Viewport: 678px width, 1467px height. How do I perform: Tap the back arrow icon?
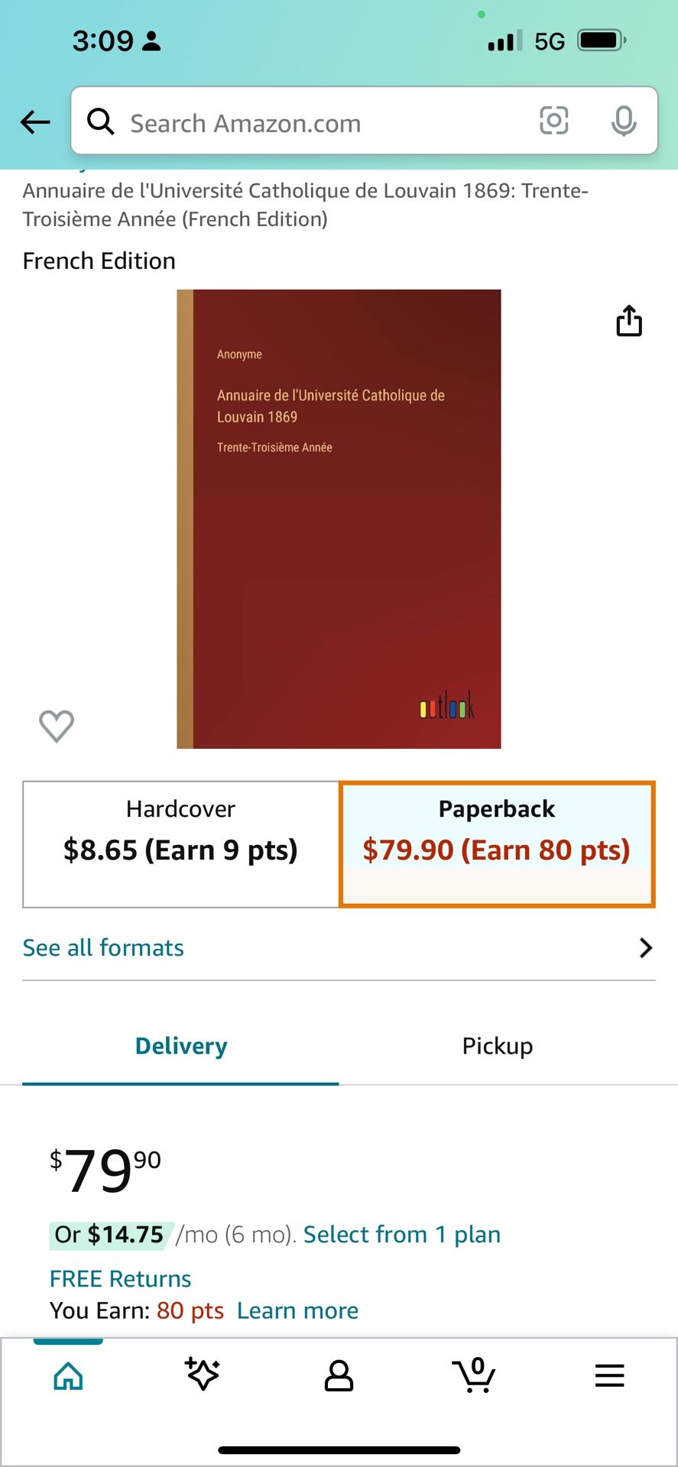[x=35, y=121]
